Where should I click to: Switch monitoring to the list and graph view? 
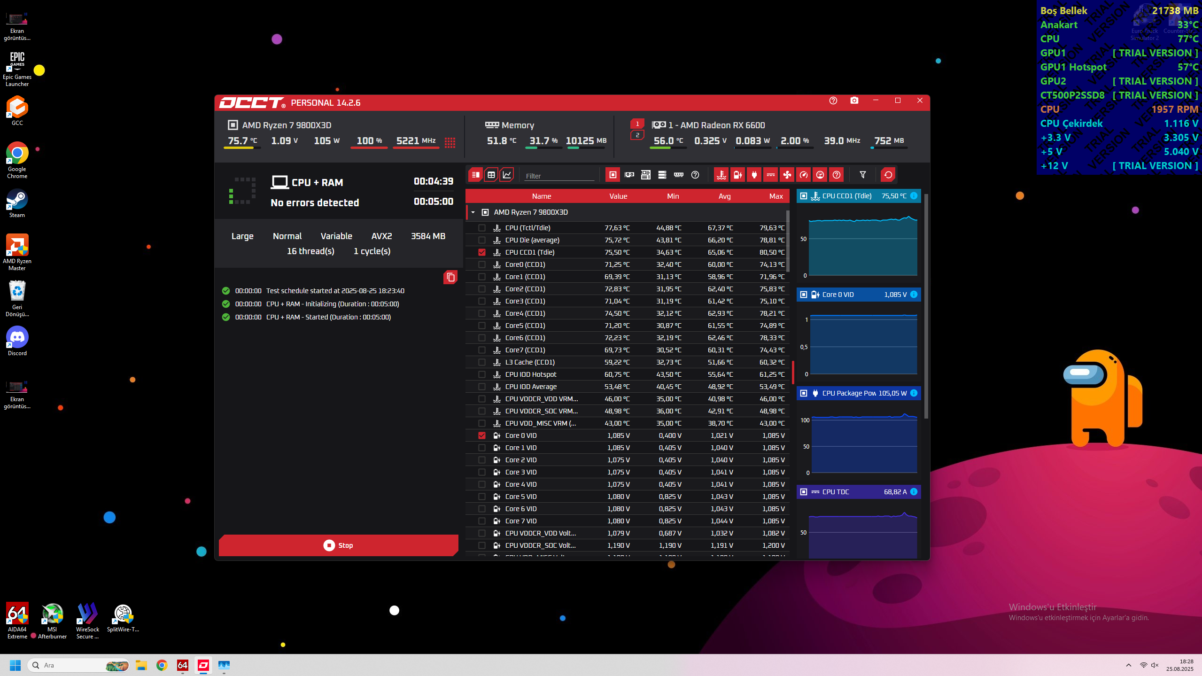tap(475, 175)
